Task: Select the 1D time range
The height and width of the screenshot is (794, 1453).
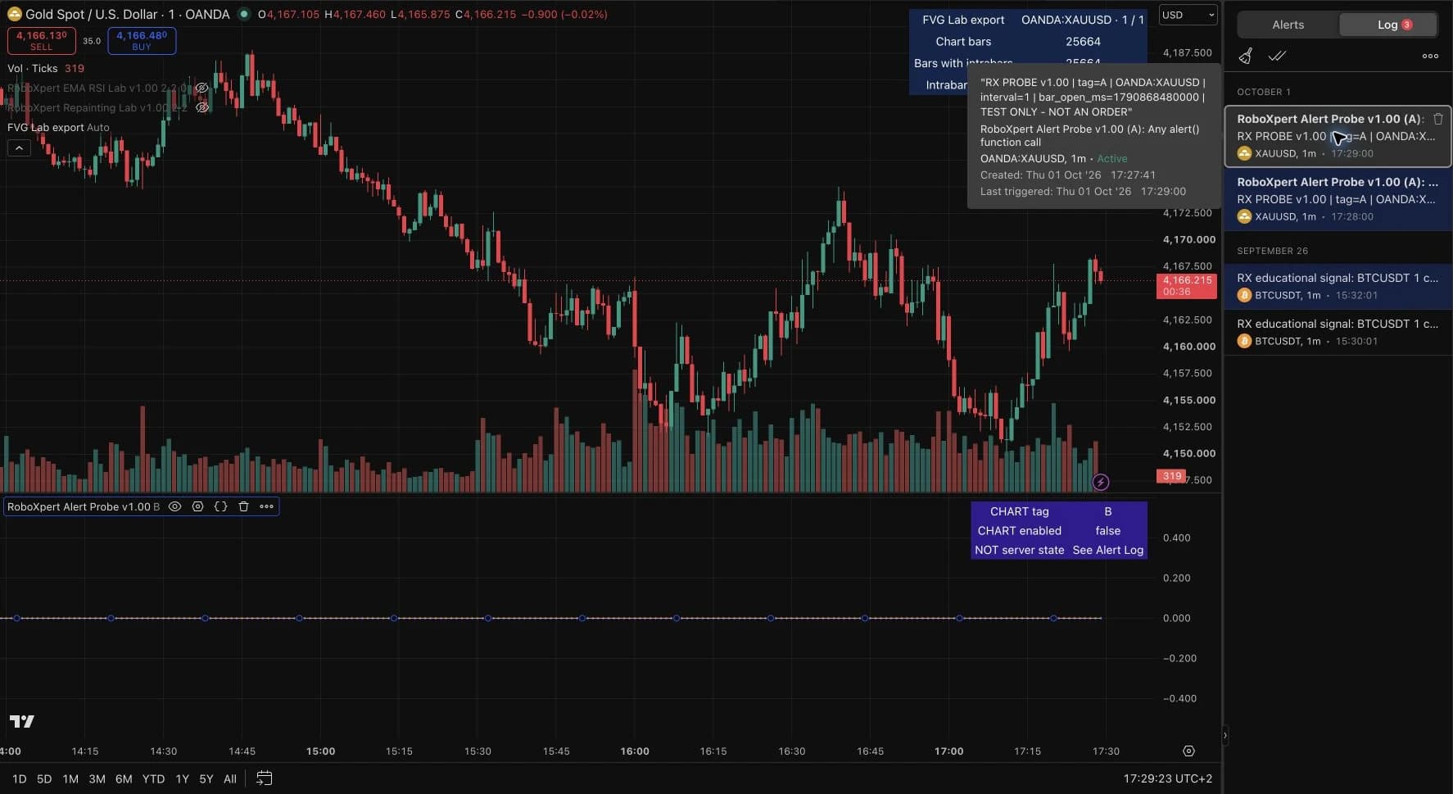Action: tap(19, 778)
